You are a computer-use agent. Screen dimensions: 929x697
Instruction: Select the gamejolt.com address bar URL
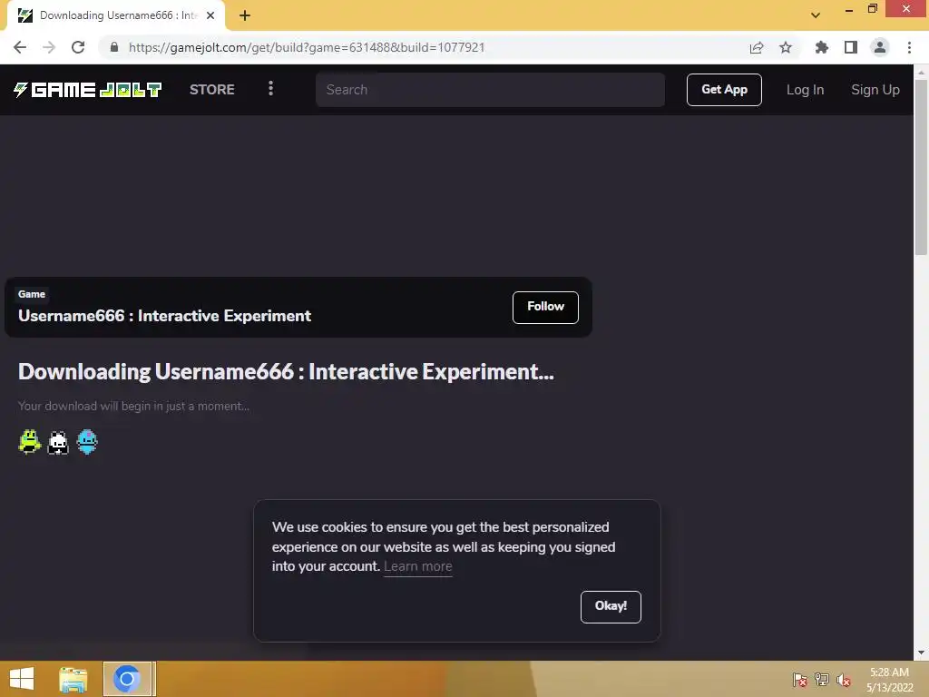pos(307,47)
